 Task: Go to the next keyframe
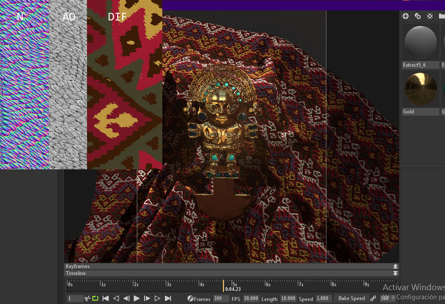(x=157, y=299)
